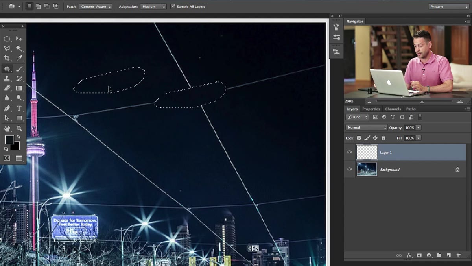Open the Patch Content-Aware dropdown

pos(96,7)
